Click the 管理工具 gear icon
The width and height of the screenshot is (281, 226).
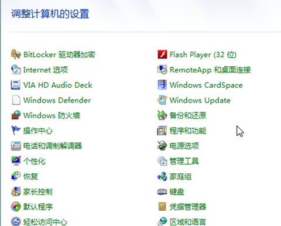[x=162, y=161]
